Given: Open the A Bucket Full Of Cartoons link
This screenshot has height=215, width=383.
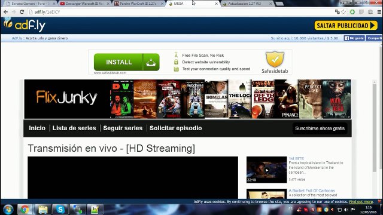Looking at the screenshot, I should 312,191.
